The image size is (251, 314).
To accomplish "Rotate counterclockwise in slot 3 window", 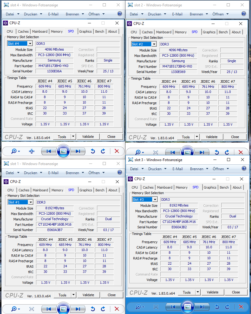I will (217, 307).
